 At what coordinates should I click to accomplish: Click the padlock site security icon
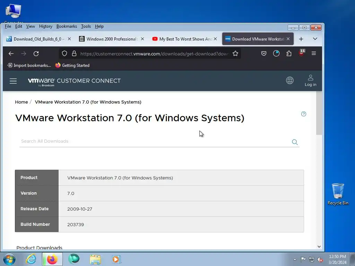point(74,54)
